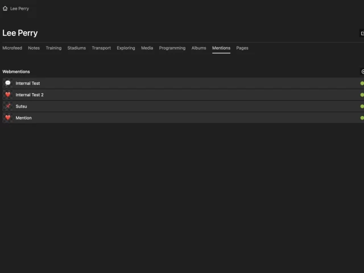Image resolution: width=364 pixels, height=273 pixels.
Task: Click the speech bubble icon for Internal Test
Action: point(8,83)
